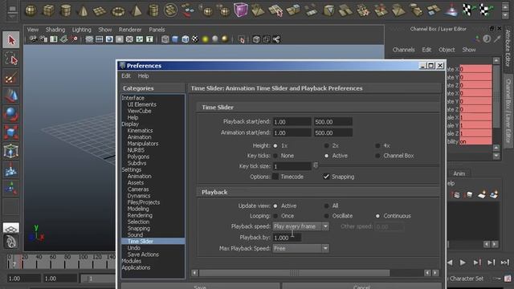The width and height of the screenshot is (514, 289).
Task: Click the yellow light sphere icon
Action: point(206,39)
